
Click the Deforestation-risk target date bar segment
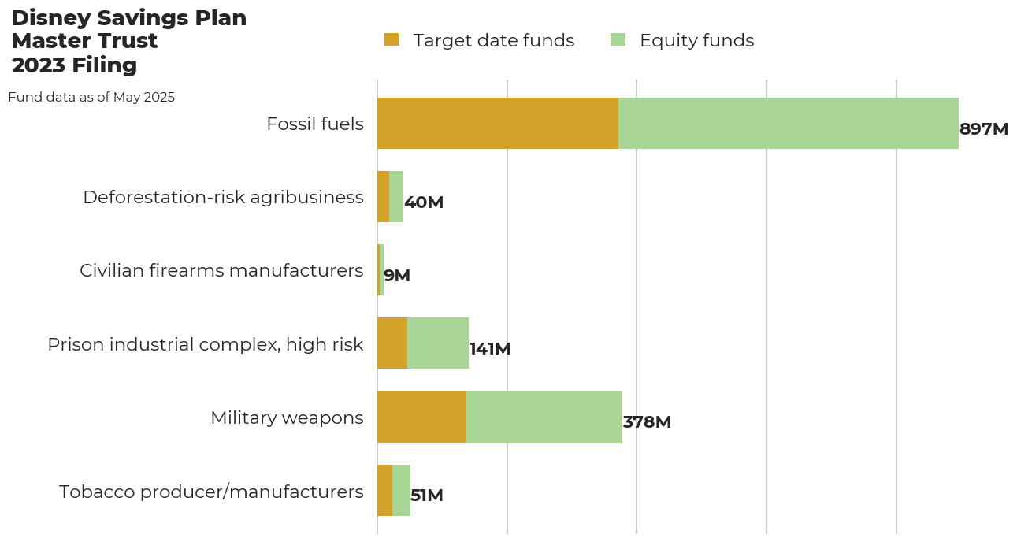coord(383,197)
